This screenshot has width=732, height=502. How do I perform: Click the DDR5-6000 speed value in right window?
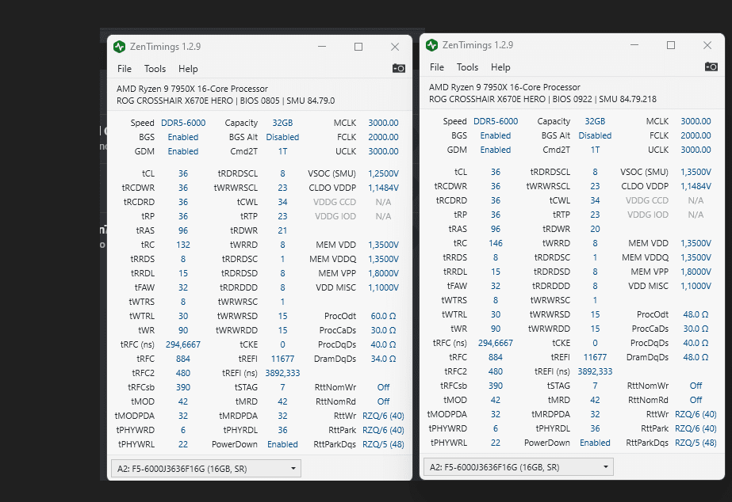click(496, 121)
